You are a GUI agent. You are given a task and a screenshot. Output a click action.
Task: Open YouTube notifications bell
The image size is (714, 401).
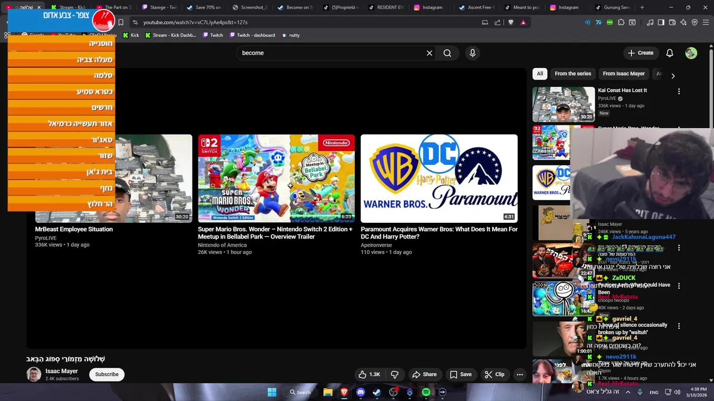coord(669,53)
